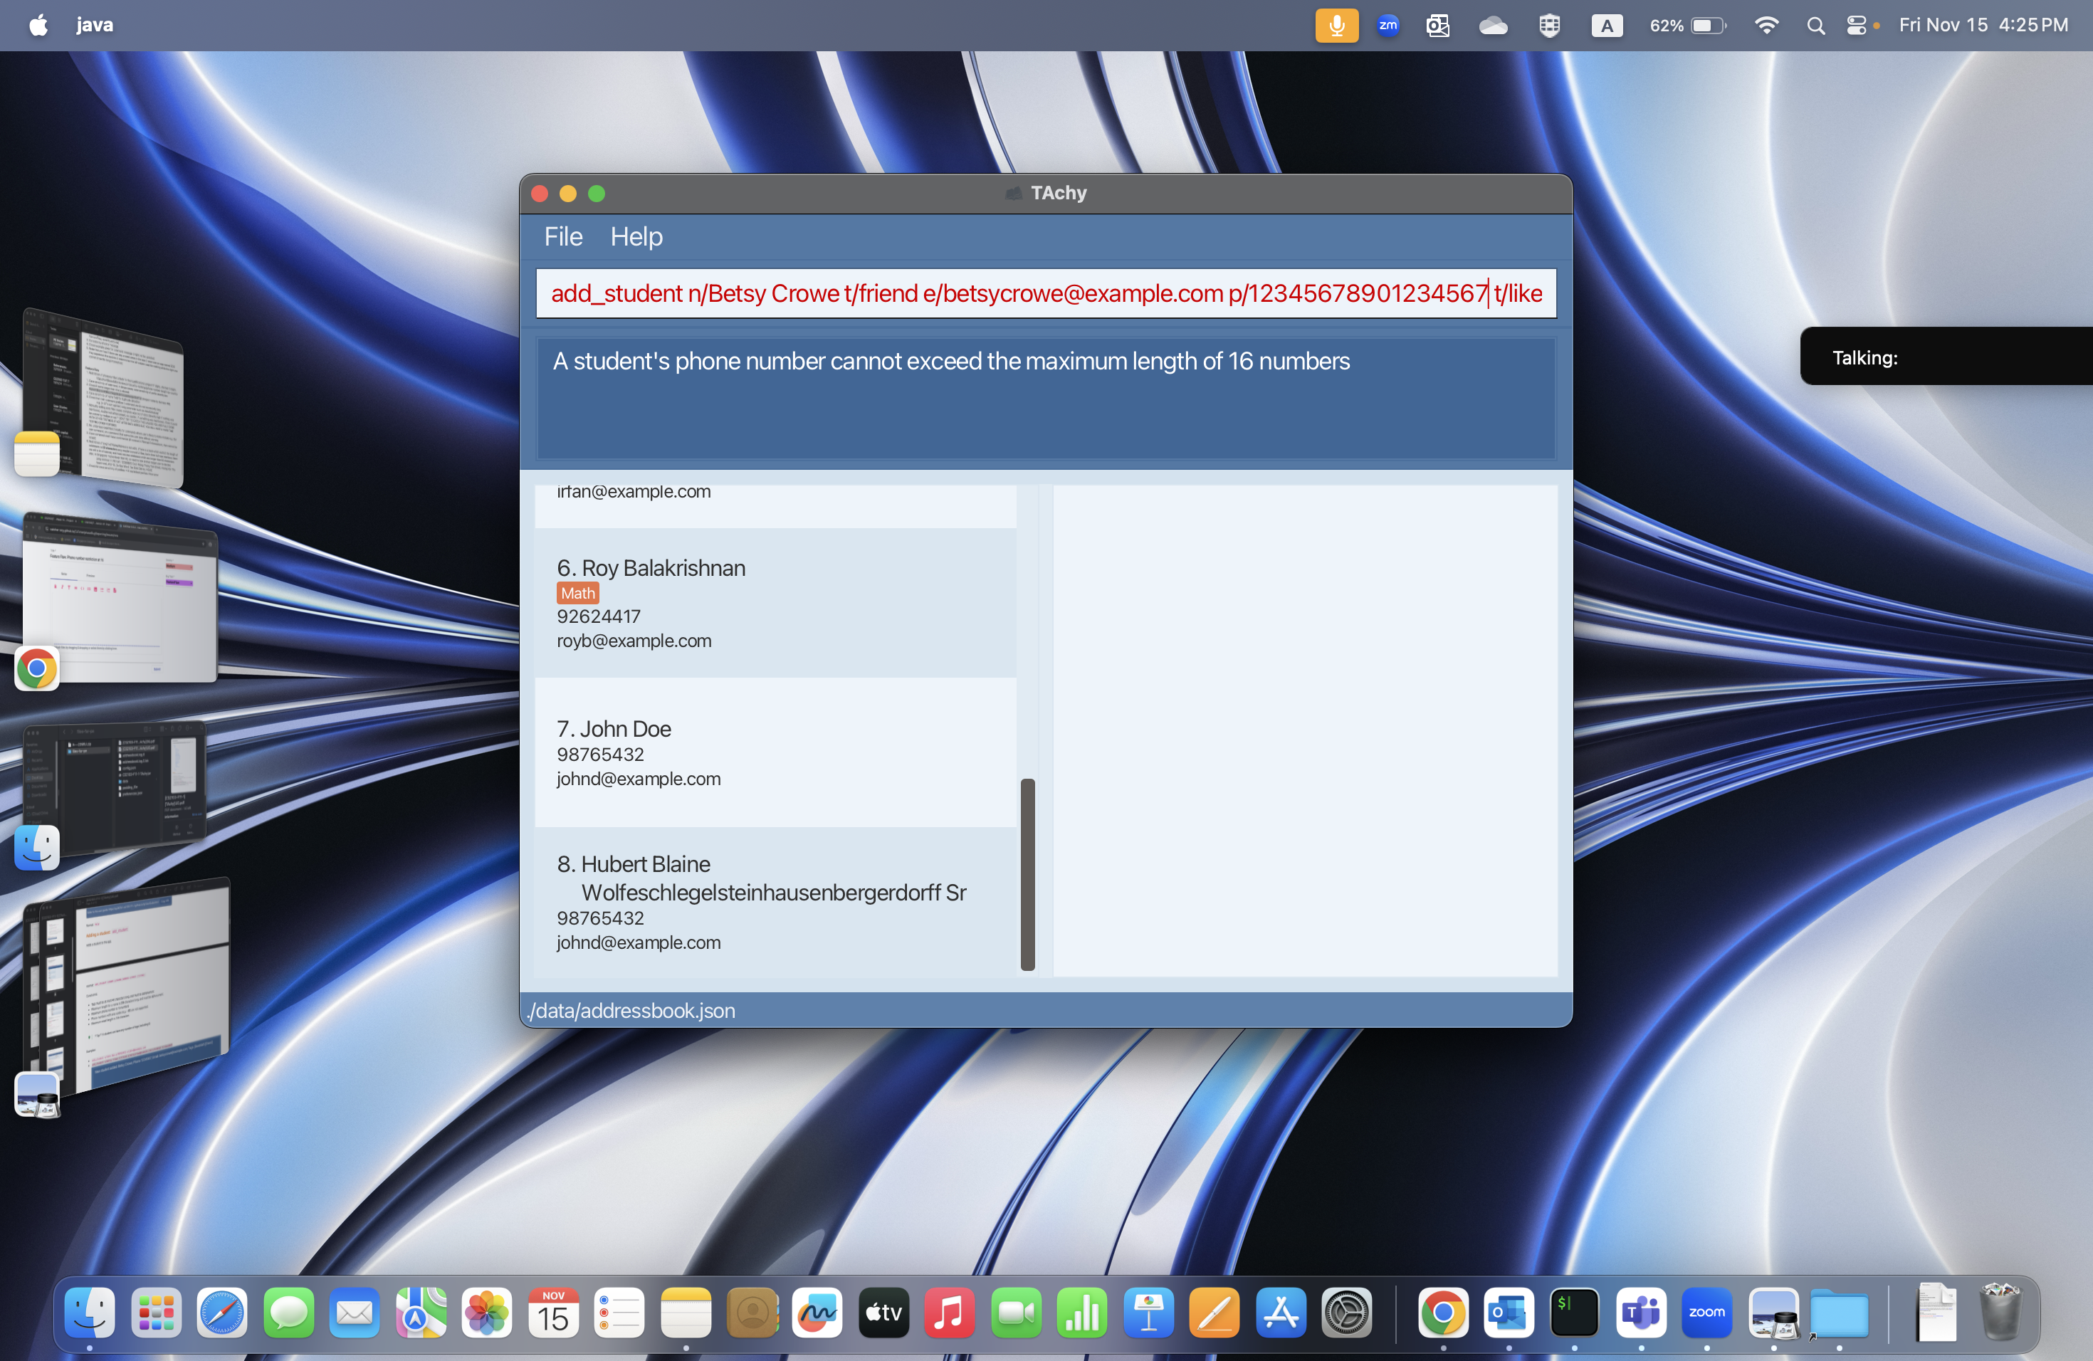Image resolution: width=2093 pixels, height=1361 pixels.
Task: Open Notes from the Dock
Action: click(686, 1313)
